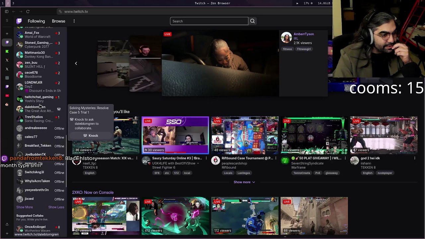Screen dimensions: 425x239
Task: Show the previous carousel stream with left arrow
Action: click(76, 63)
